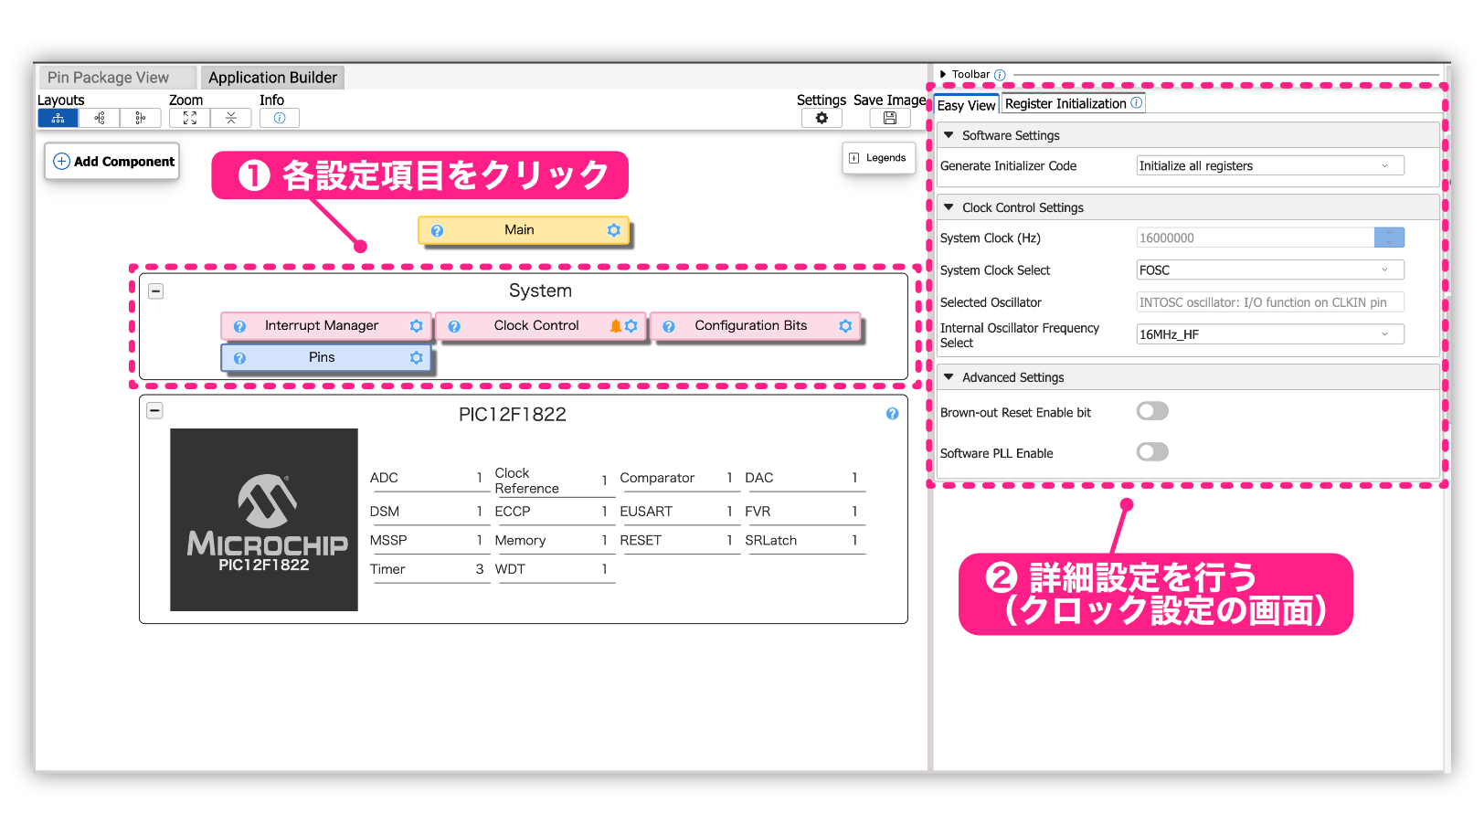This screenshot has width=1484, height=835.
Task: Switch to Application Builder tab
Action: 272,78
